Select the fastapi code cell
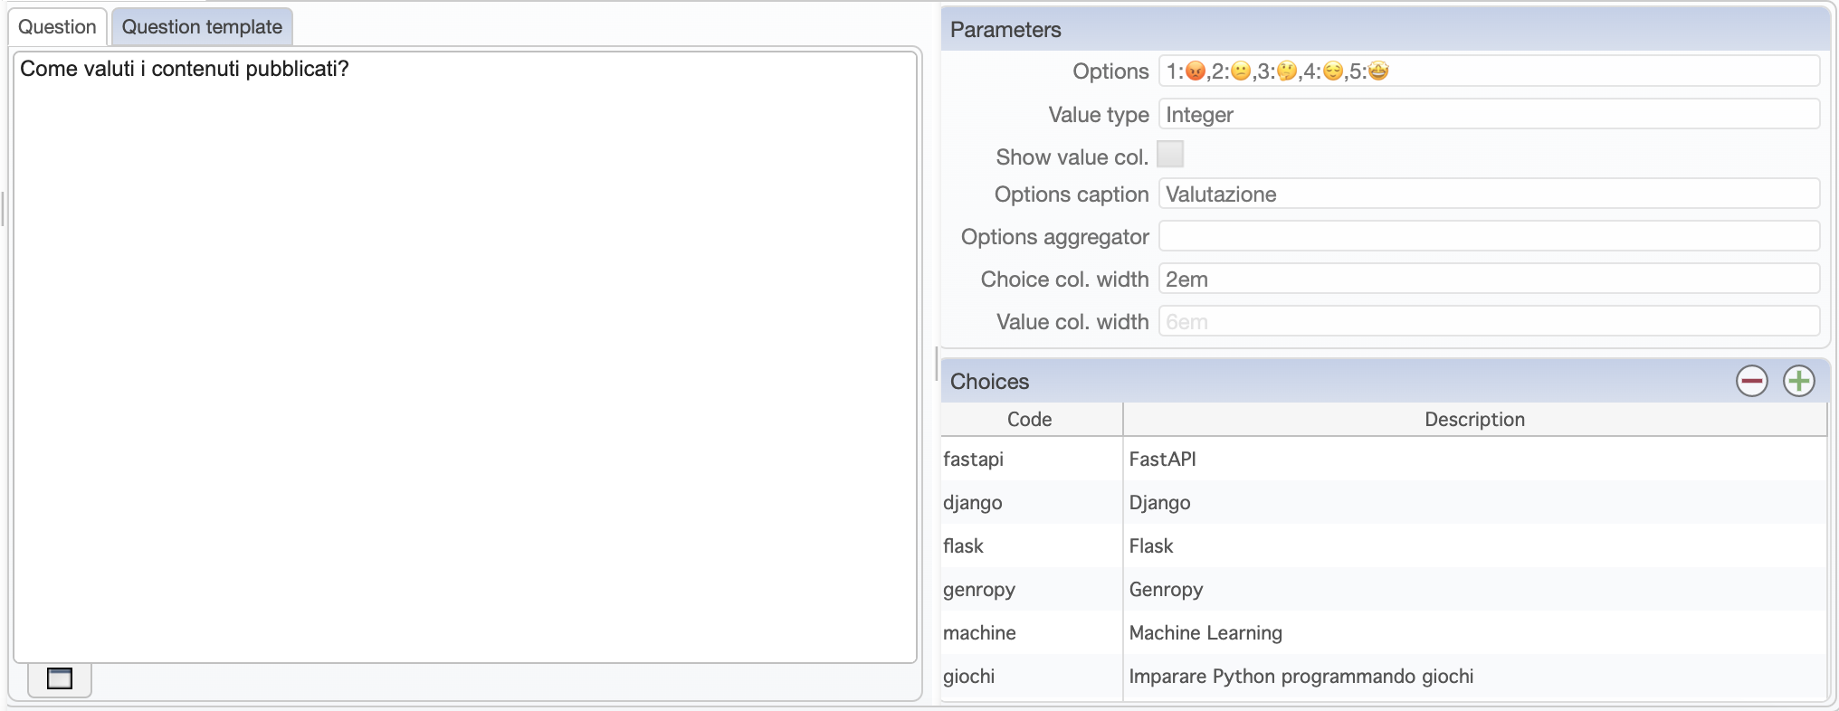 click(1031, 459)
